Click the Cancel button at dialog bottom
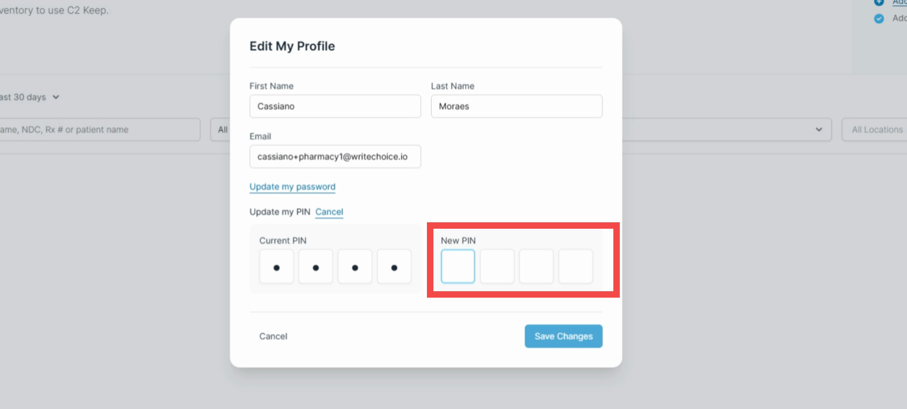The height and width of the screenshot is (409, 907). coord(273,336)
